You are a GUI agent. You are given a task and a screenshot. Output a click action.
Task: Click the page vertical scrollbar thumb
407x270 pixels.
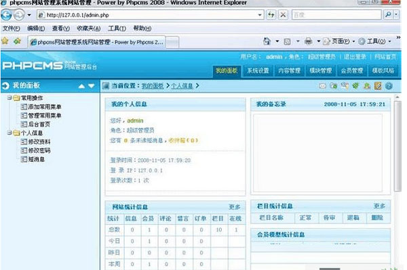tap(398, 146)
